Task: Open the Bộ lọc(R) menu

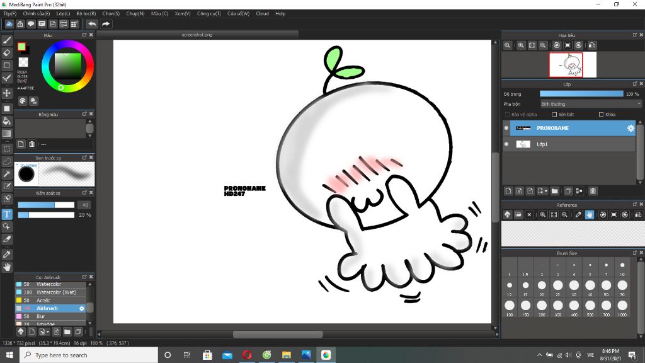Action: pos(86,14)
